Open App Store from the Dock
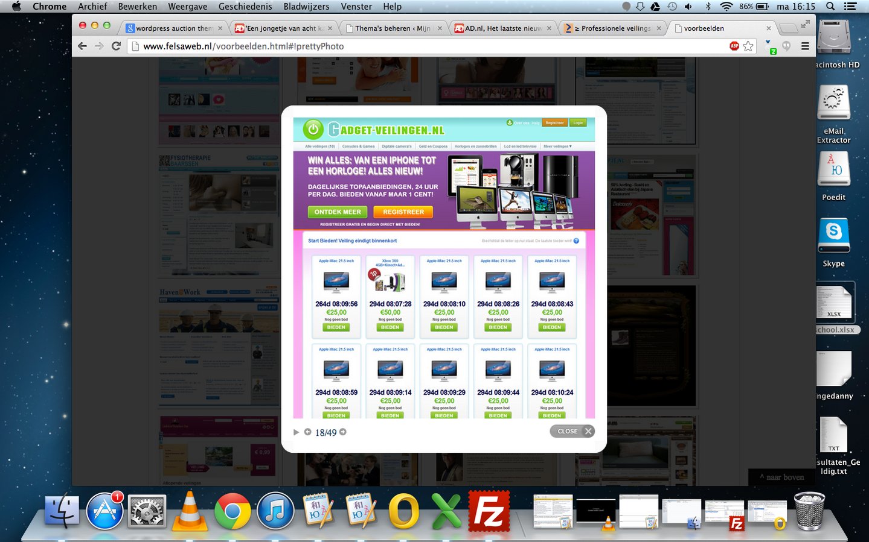 (105, 510)
